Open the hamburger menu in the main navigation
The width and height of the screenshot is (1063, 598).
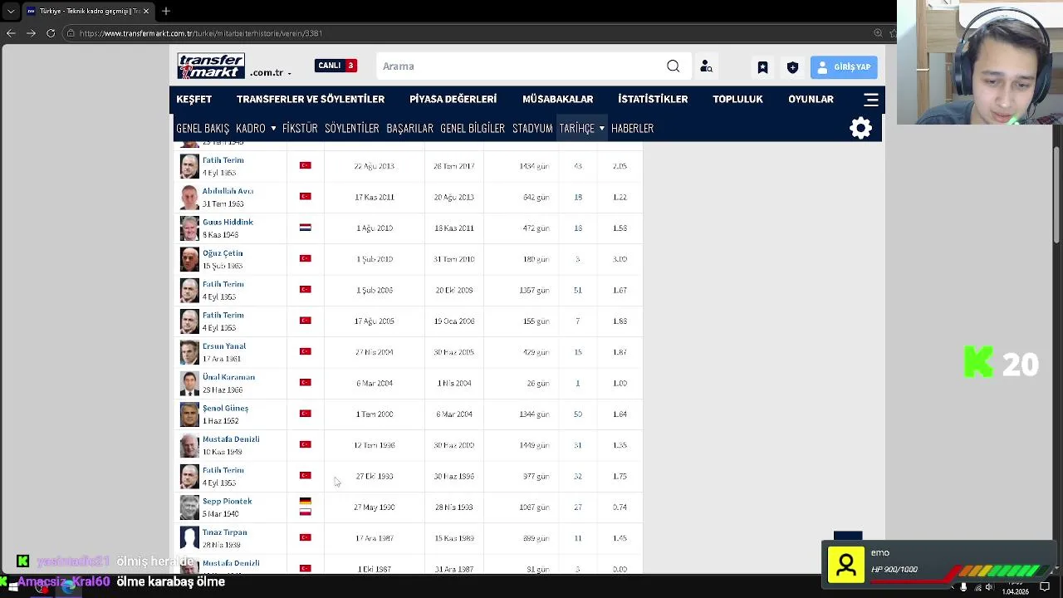[x=870, y=99]
